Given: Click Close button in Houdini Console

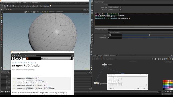Looking at the screenshot, I should 144,88.
